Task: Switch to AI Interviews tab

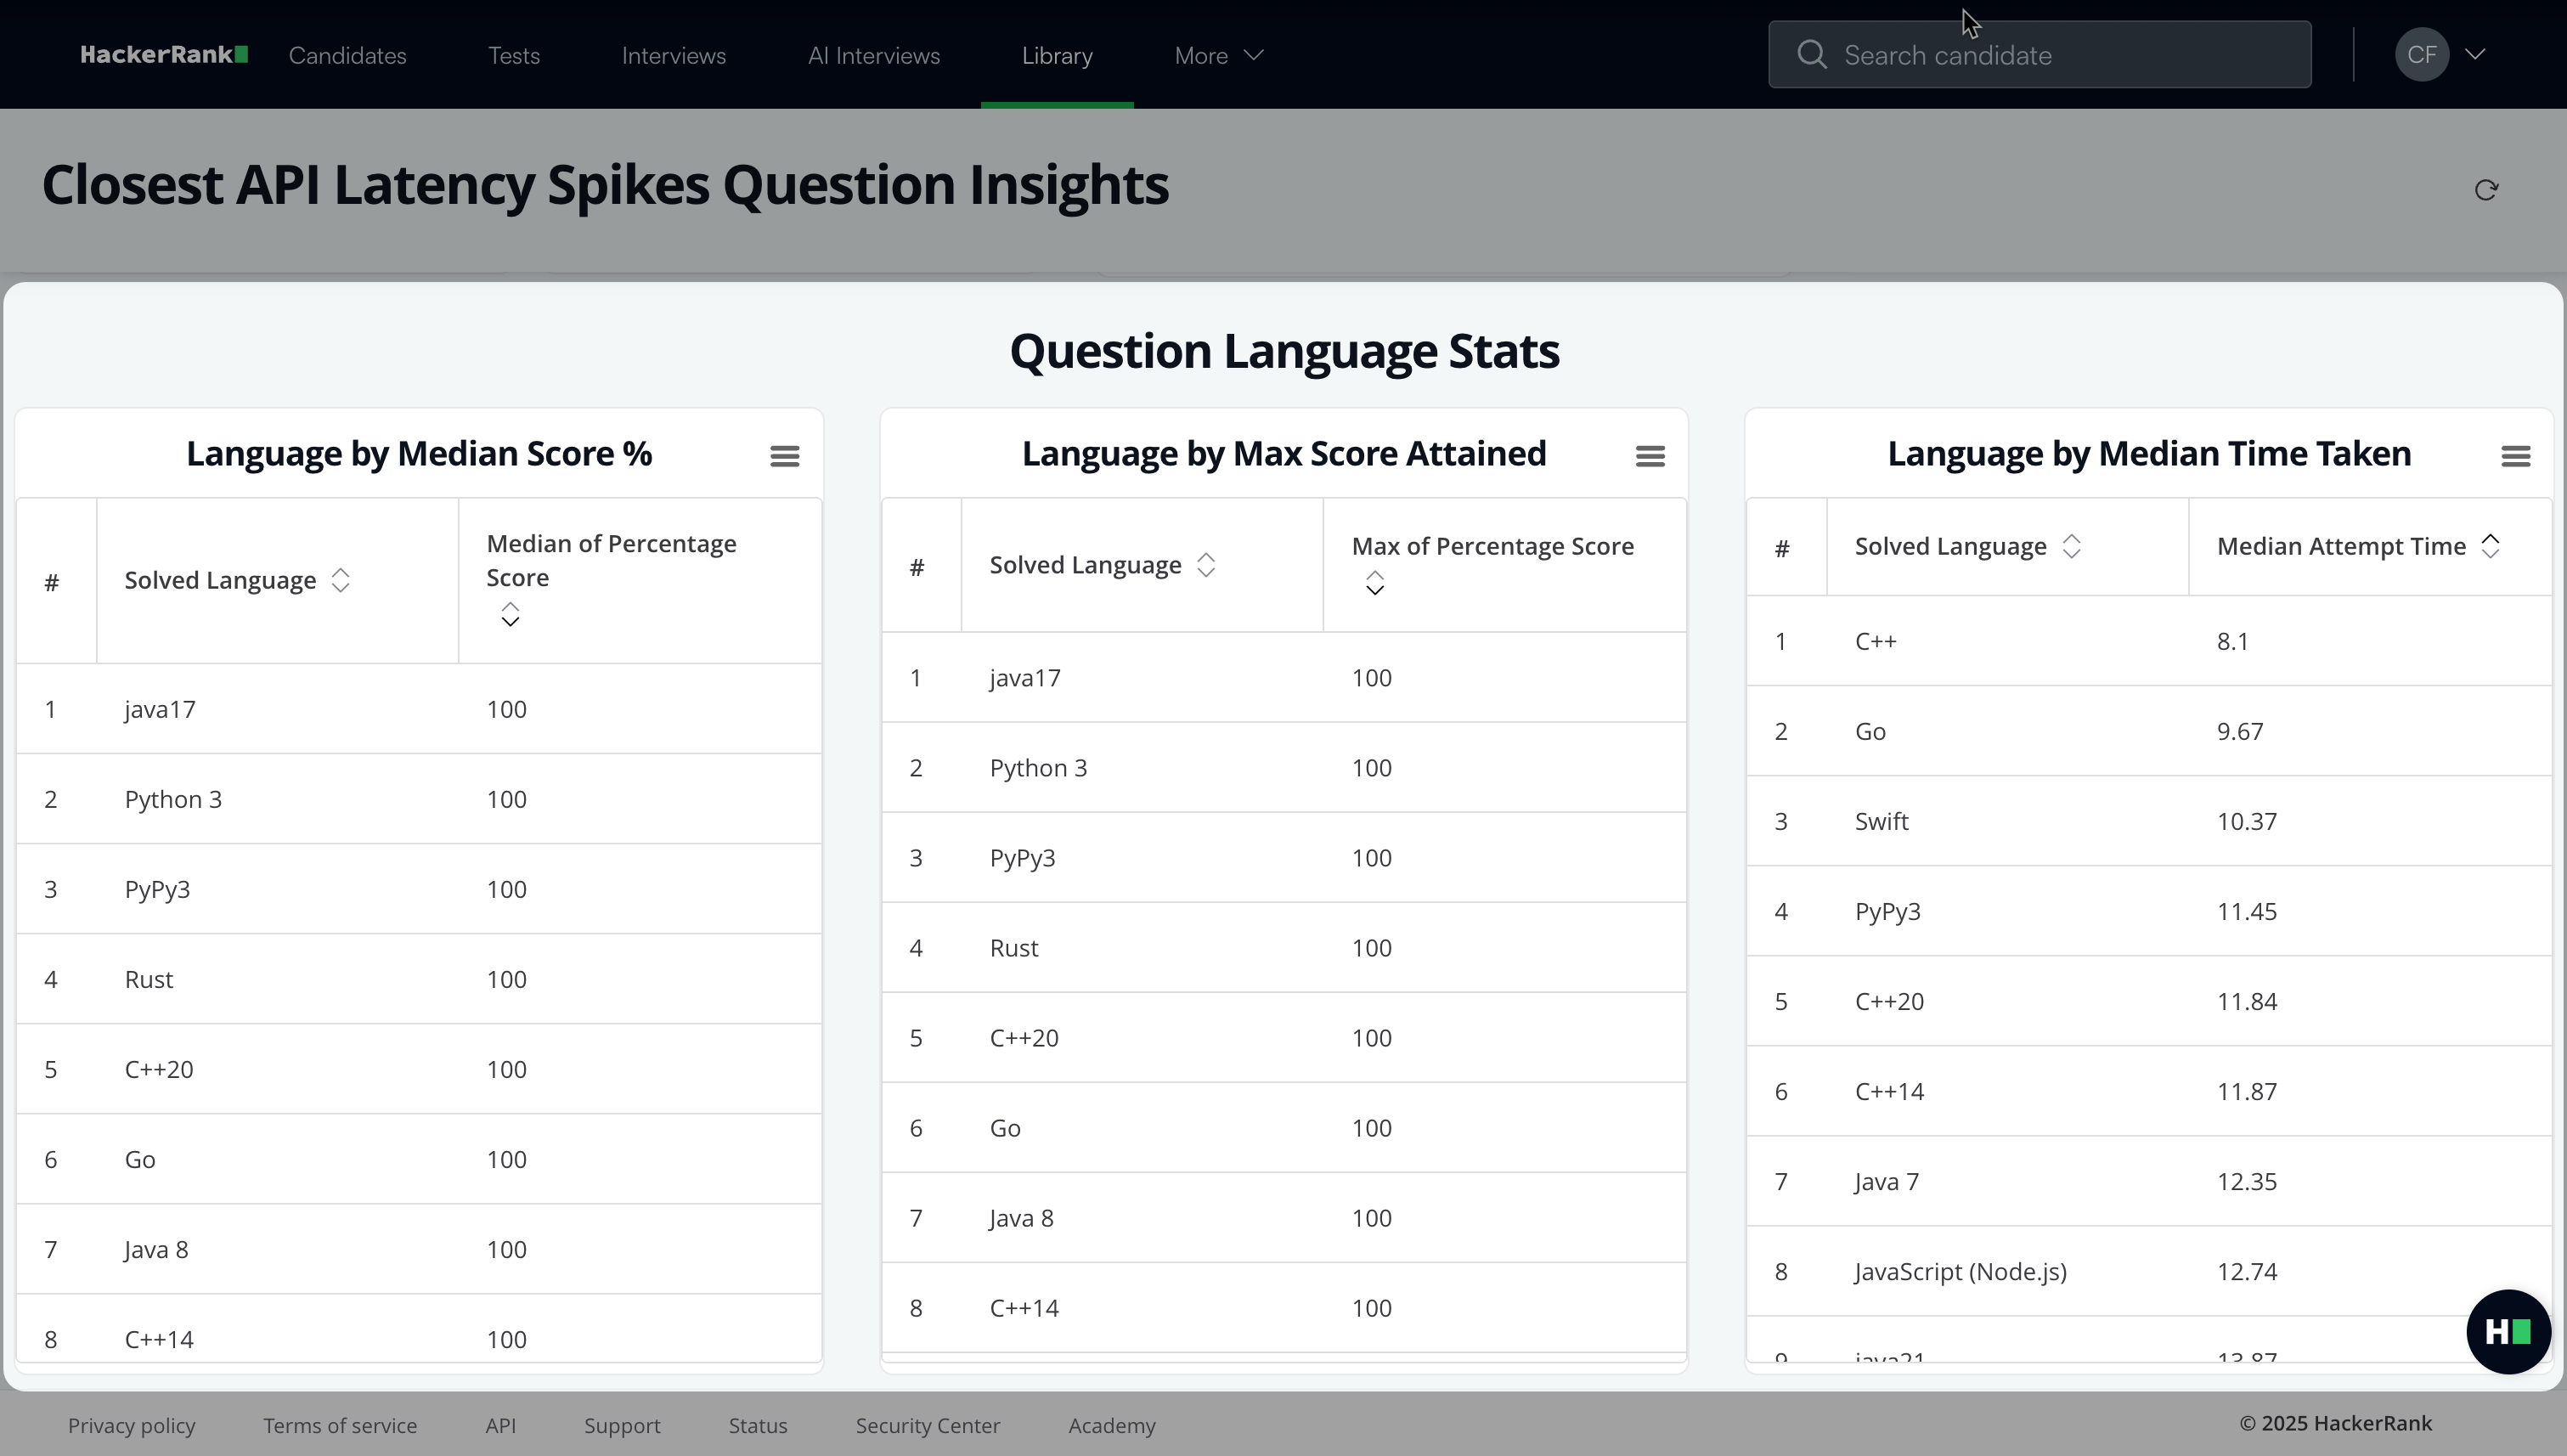Action: click(x=873, y=55)
